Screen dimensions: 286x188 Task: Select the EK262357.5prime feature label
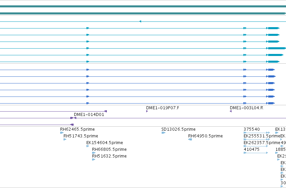[262, 143]
